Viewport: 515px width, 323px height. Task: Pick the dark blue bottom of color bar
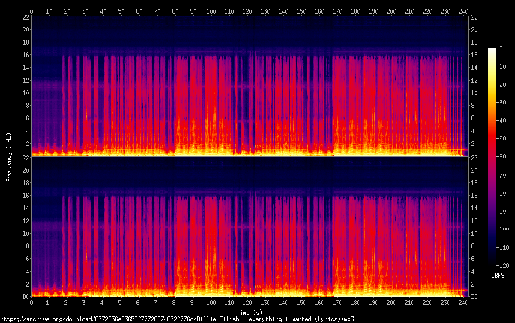tap(492, 265)
